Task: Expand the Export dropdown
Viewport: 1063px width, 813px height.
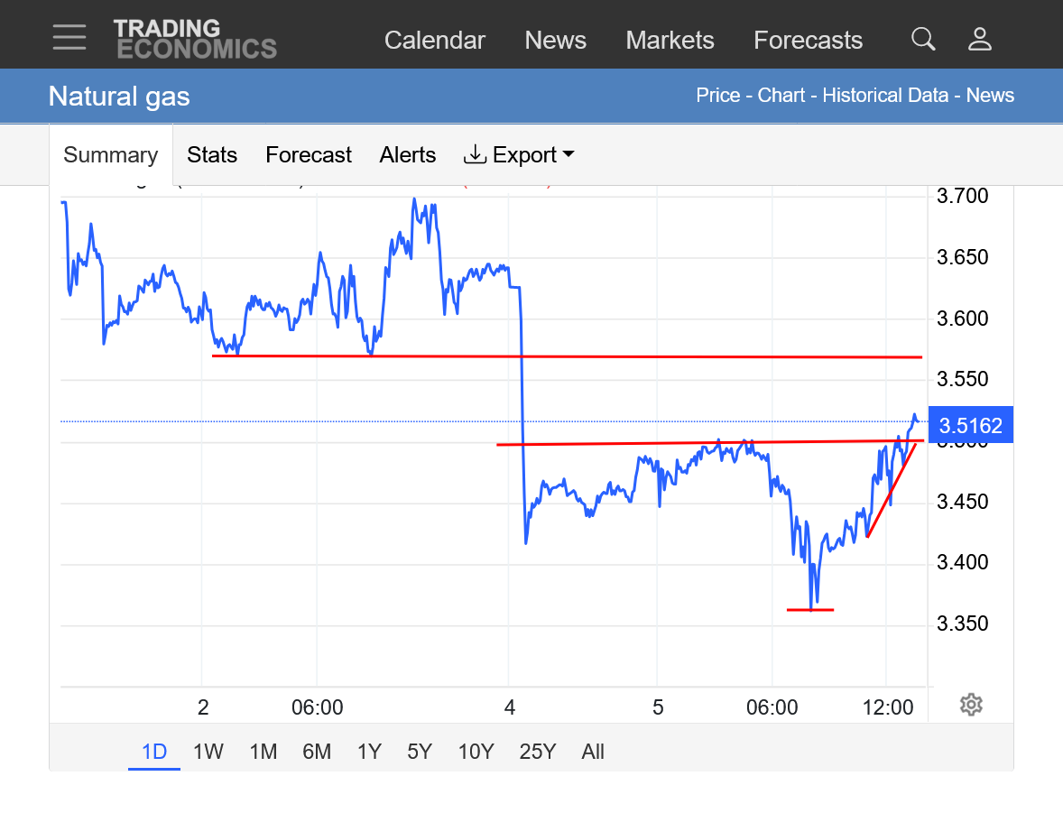Action: click(x=519, y=155)
